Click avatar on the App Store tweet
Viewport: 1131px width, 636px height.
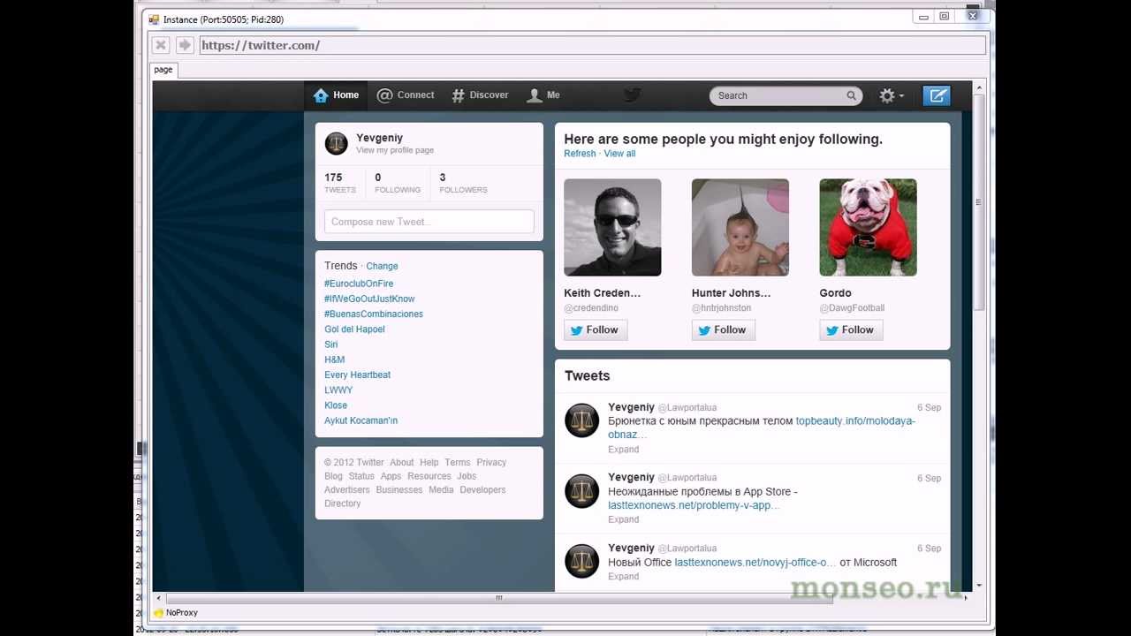[581, 491]
